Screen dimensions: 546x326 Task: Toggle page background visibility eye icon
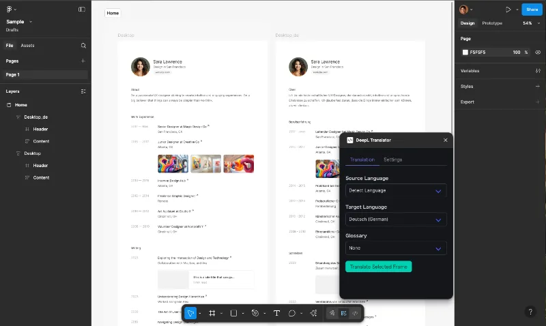[x=538, y=53]
